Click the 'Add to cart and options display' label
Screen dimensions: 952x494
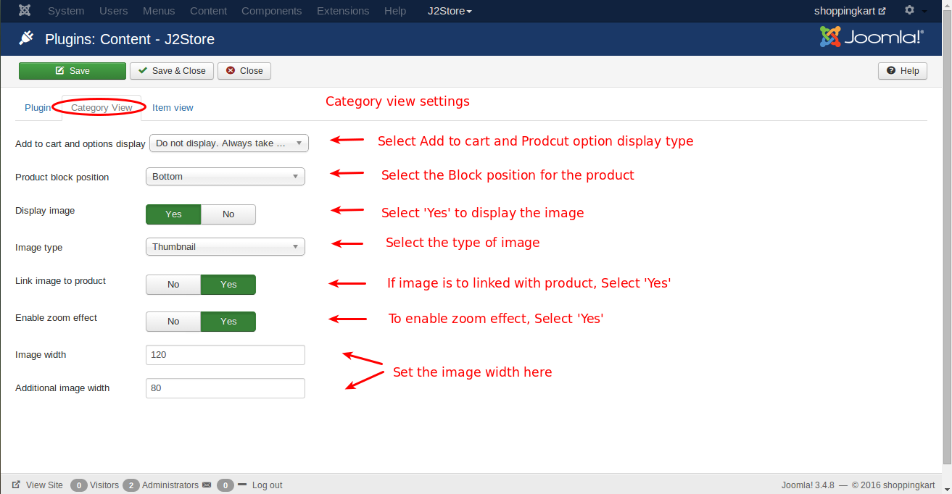tap(80, 143)
